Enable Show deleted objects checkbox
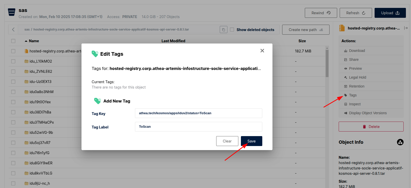411x188 pixels. 232,30
